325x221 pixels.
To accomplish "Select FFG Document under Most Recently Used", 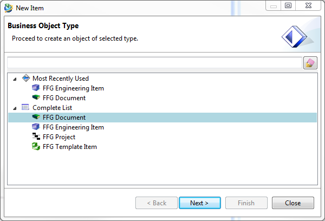I will (64, 98).
